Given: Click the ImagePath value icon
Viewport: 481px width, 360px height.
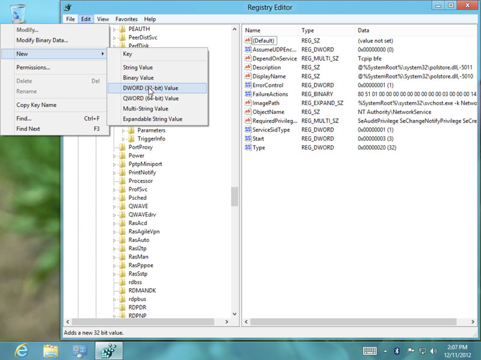Looking at the screenshot, I should [x=248, y=103].
